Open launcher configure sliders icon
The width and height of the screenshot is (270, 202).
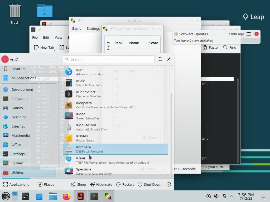pos(160,59)
